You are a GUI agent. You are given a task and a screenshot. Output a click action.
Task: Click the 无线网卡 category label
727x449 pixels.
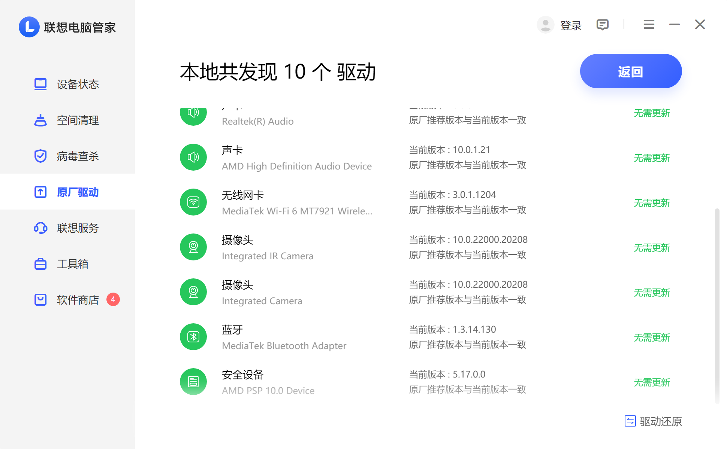[243, 195]
